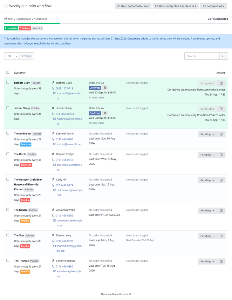Click phone icon beside 0191 496 0742
Viewport: 232px width, 300px height.
click(53, 160)
